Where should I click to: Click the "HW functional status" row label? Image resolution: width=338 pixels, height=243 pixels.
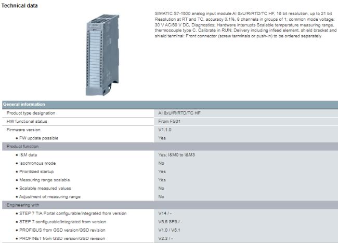point(28,121)
